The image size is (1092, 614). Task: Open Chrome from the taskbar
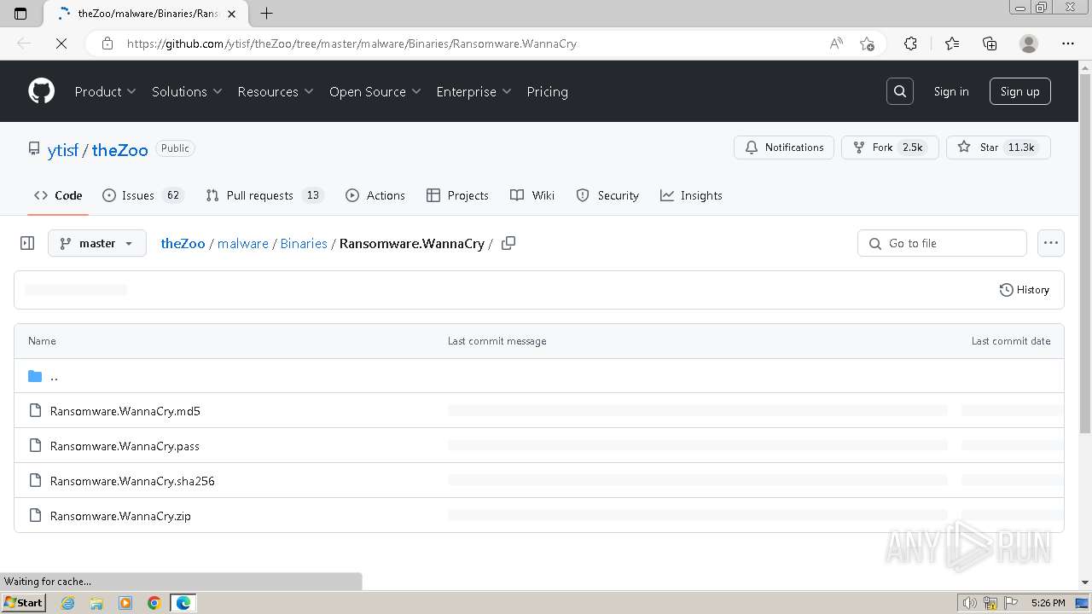[x=154, y=603]
